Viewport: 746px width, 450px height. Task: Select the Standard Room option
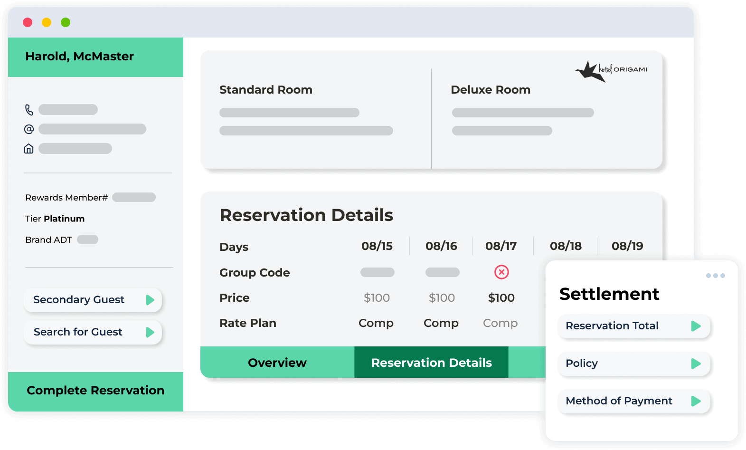coord(266,90)
